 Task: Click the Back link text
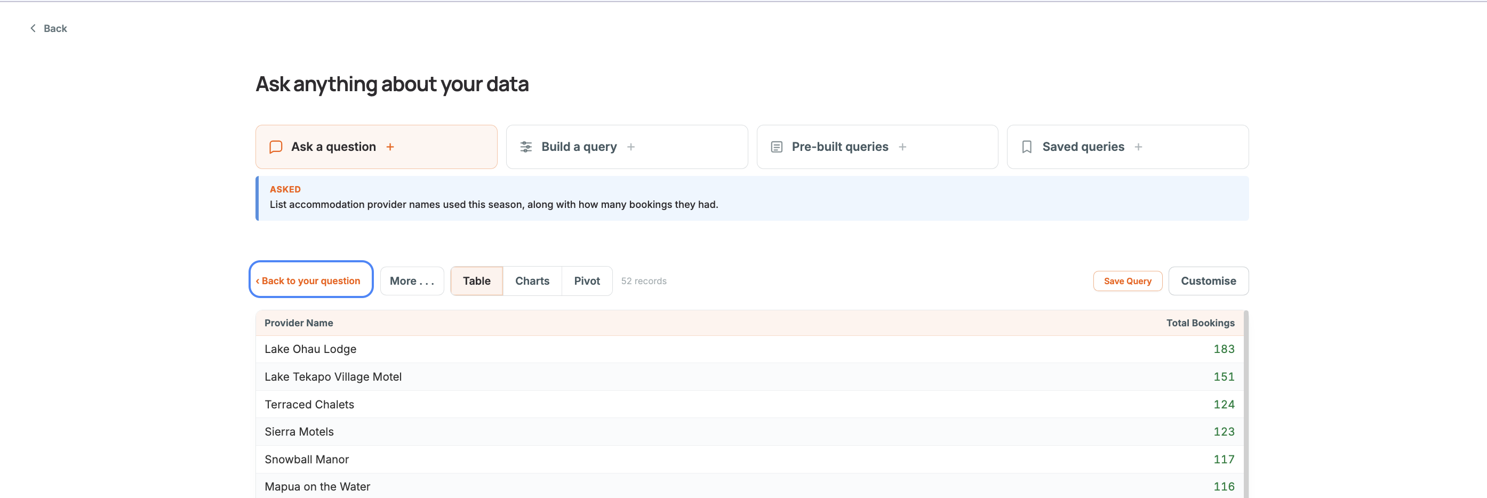(x=55, y=28)
